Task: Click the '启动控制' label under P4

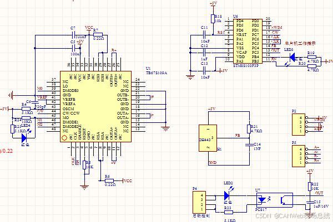Action: click(x=201, y=216)
